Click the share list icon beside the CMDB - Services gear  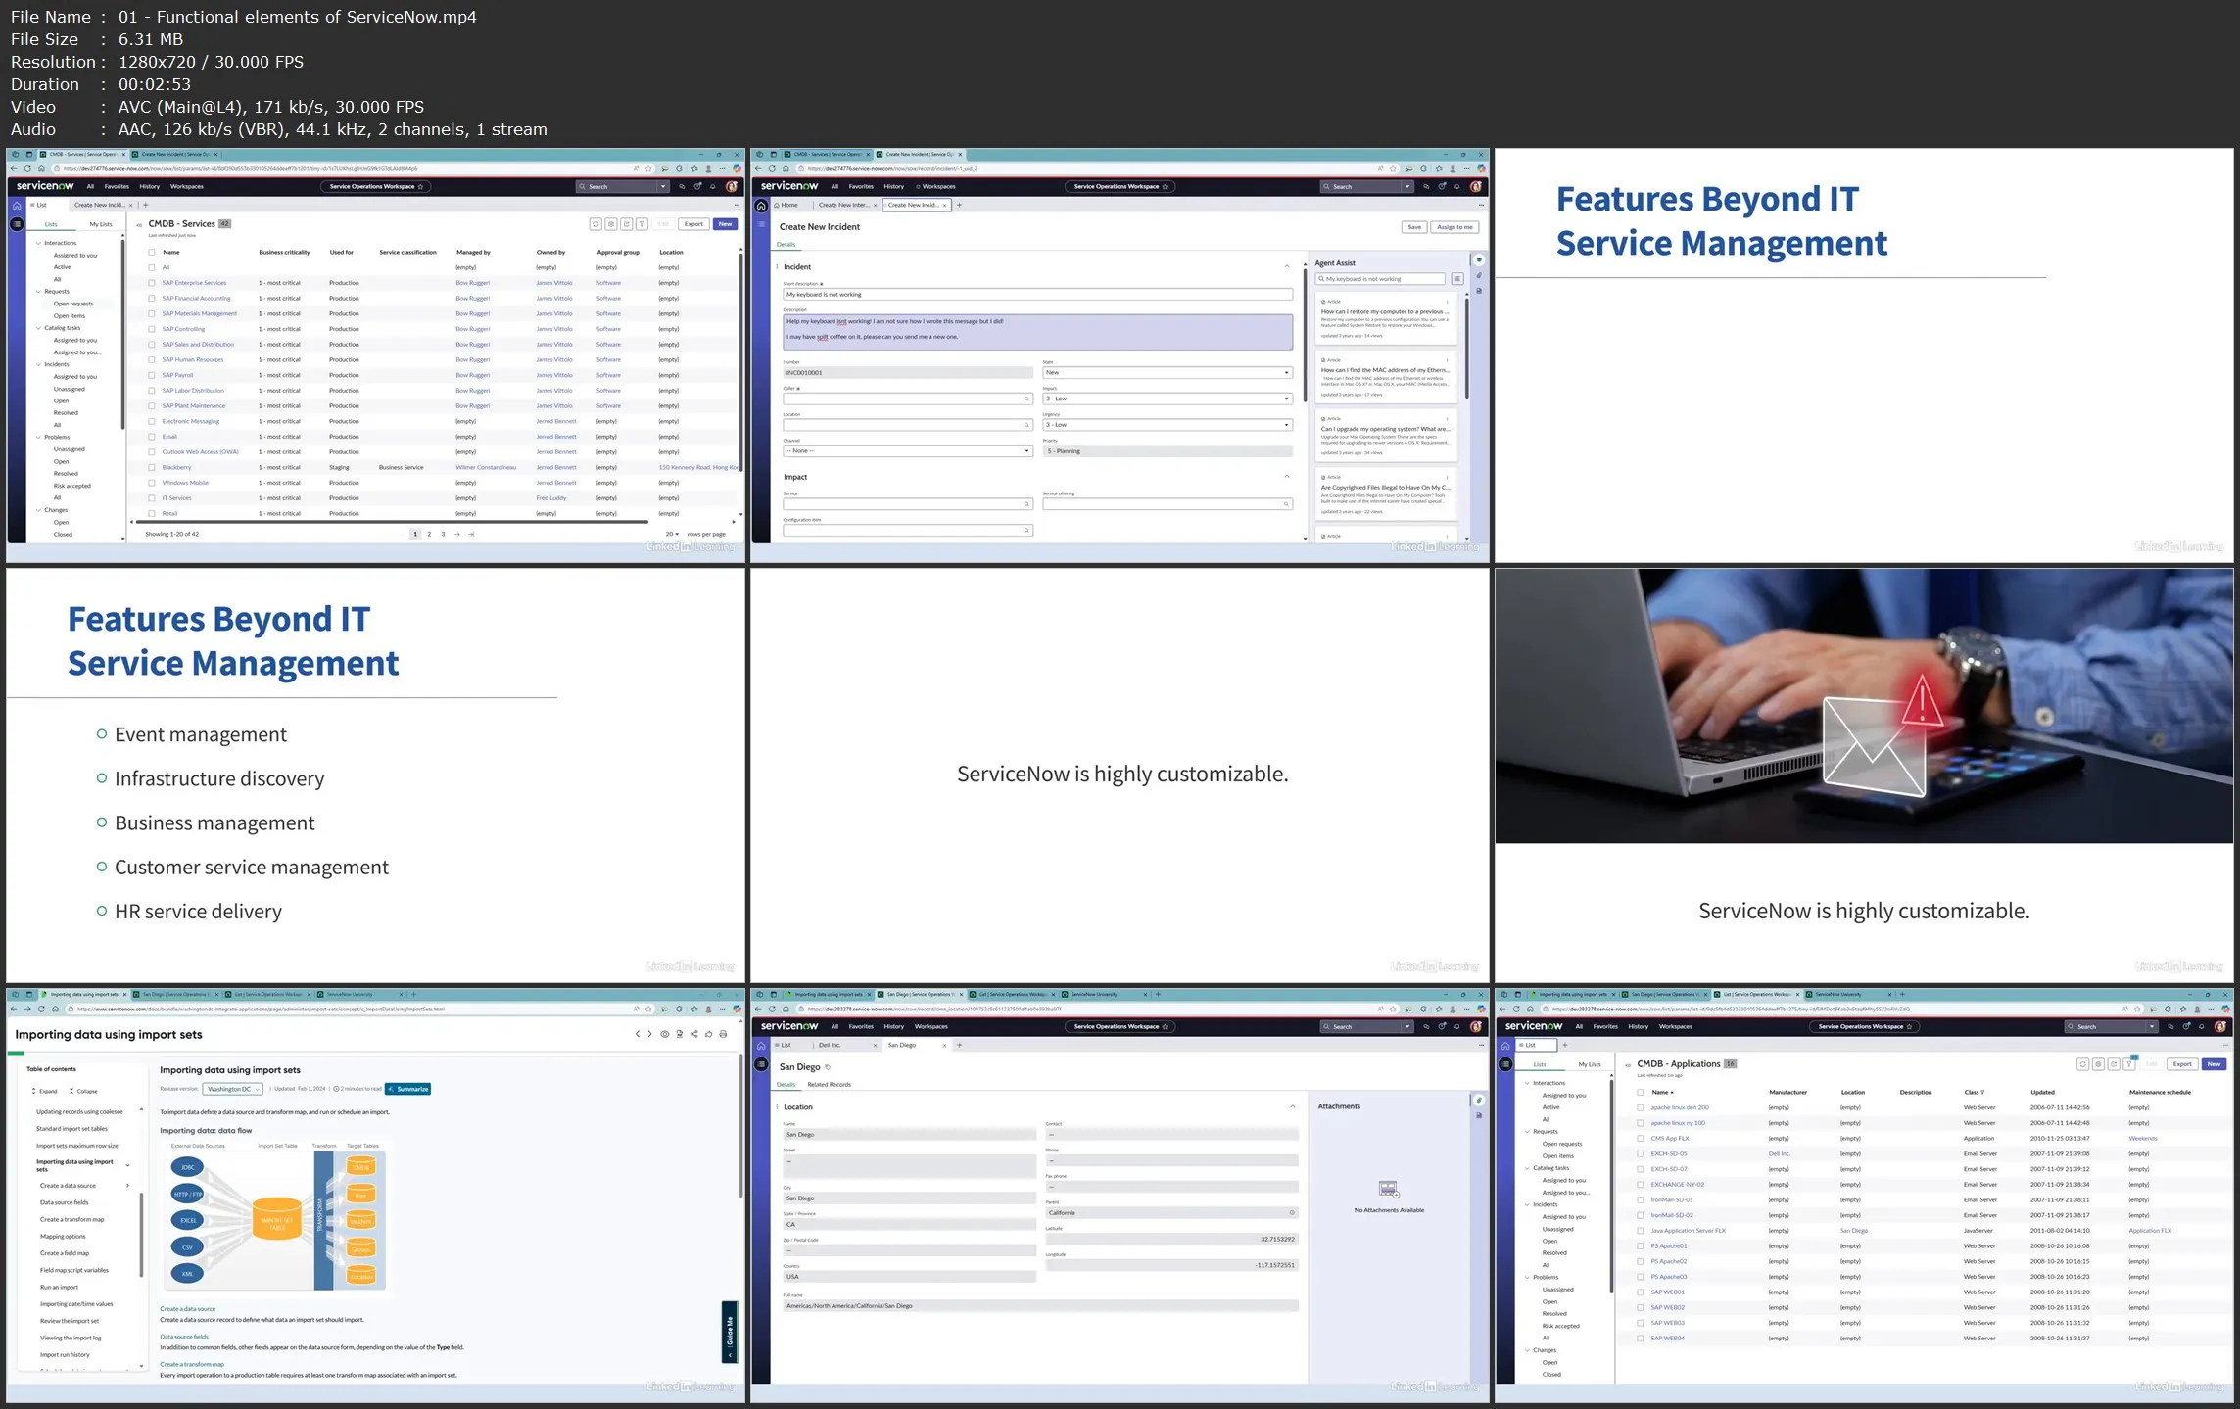[x=626, y=224]
